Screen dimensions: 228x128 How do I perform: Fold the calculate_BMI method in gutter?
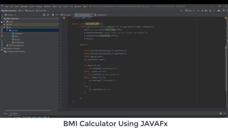[67, 24]
